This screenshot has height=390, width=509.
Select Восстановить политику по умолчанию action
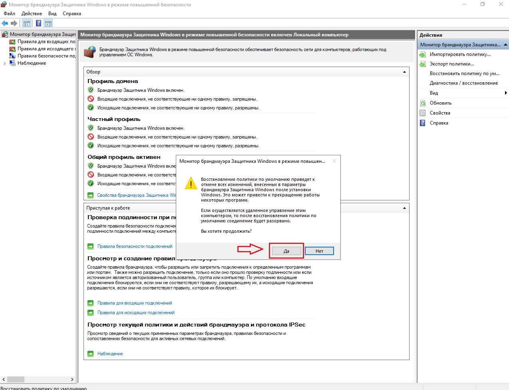click(x=465, y=73)
